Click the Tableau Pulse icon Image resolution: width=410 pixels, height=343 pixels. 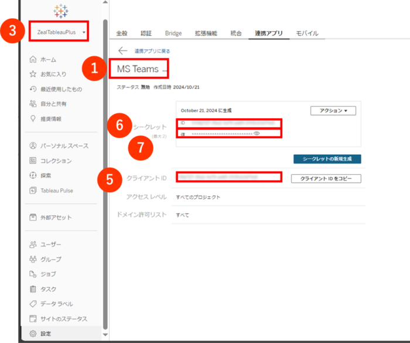pos(33,191)
